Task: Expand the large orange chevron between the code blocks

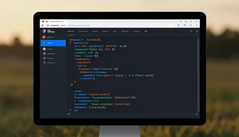Action: 72,85
